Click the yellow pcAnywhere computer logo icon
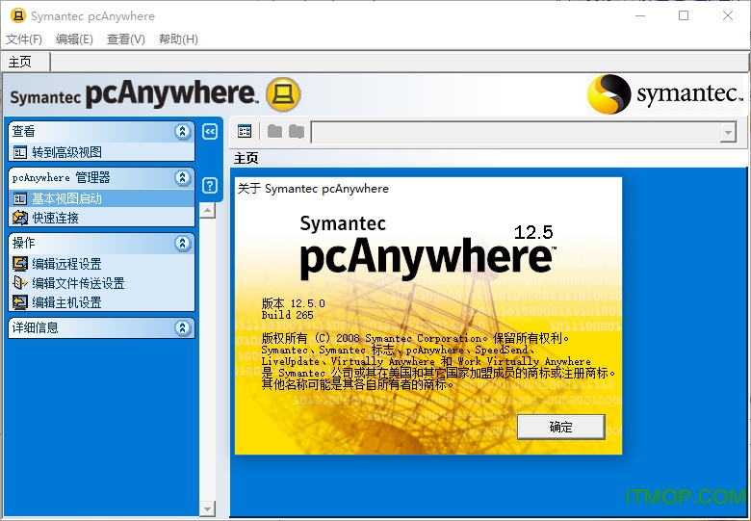 click(283, 93)
